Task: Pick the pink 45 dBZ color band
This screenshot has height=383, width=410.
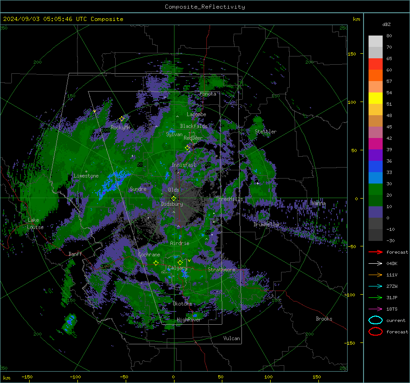Action: (x=375, y=132)
